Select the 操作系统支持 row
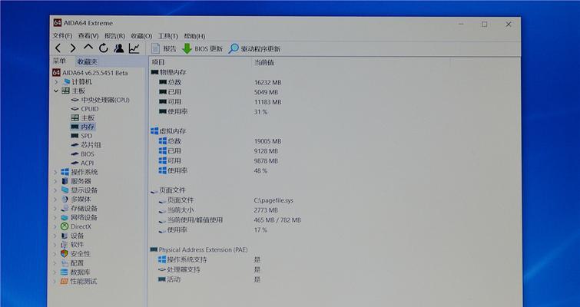 [210, 259]
